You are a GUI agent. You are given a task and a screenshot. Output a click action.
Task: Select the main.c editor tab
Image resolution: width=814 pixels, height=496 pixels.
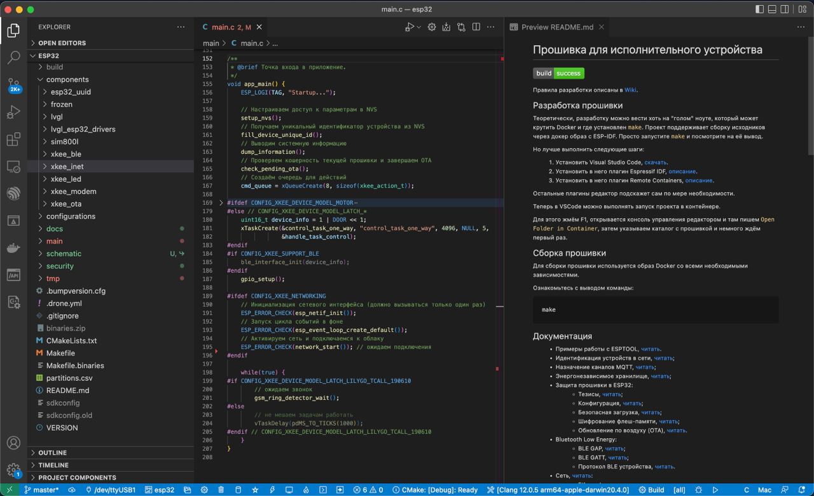pos(223,27)
